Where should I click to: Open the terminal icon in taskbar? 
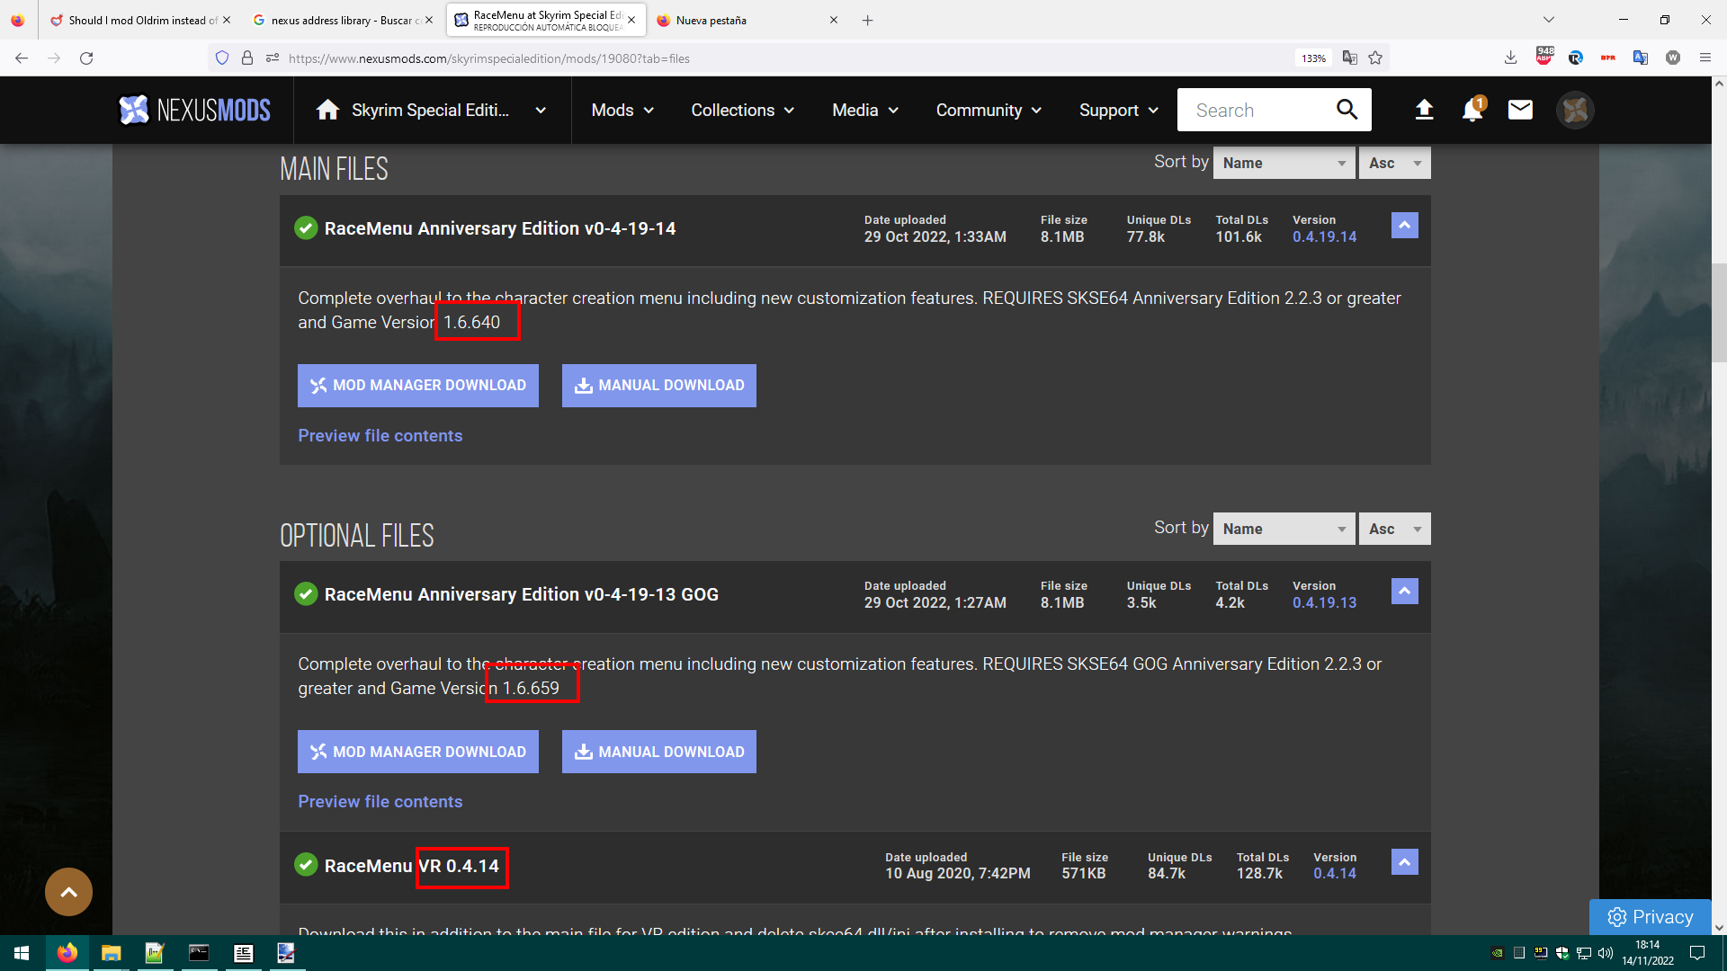click(199, 953)
